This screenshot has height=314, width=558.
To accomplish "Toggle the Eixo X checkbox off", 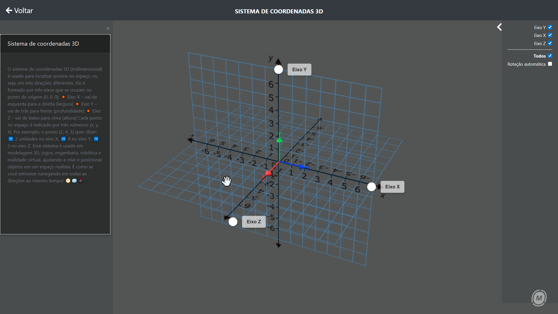I will coord(550,35).
